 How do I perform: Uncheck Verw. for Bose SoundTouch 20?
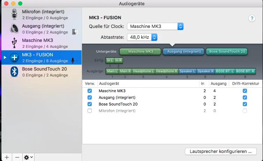click(x=90, y=104)
